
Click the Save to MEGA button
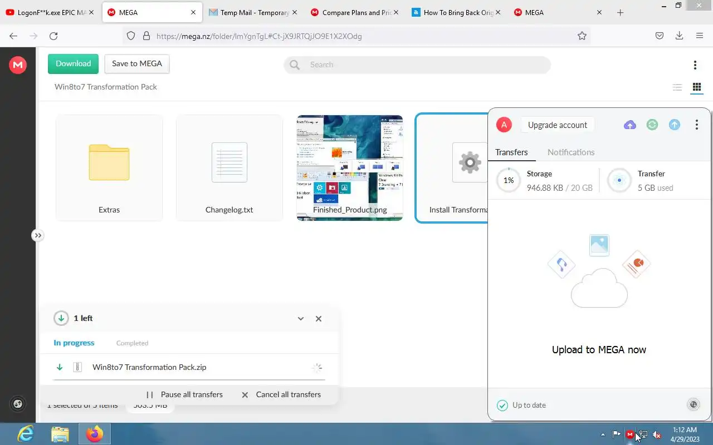137,63
